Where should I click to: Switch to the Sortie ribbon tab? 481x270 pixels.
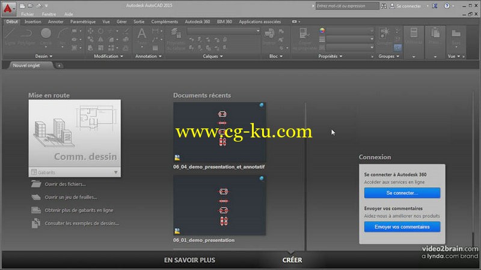139,22
